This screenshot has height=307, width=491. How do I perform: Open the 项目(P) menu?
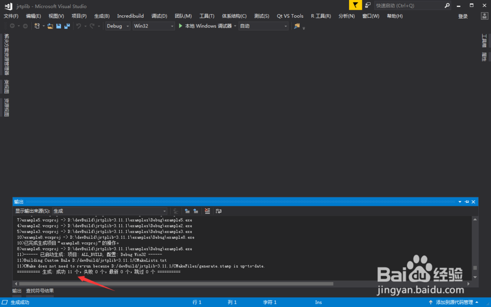(79, 16)
